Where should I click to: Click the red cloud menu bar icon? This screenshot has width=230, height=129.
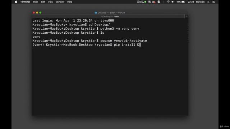click(x=154, y=2)
